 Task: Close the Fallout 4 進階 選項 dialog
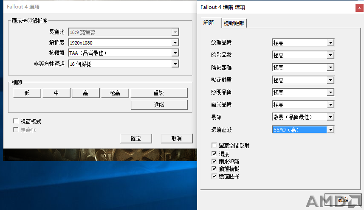pos(359,8)
